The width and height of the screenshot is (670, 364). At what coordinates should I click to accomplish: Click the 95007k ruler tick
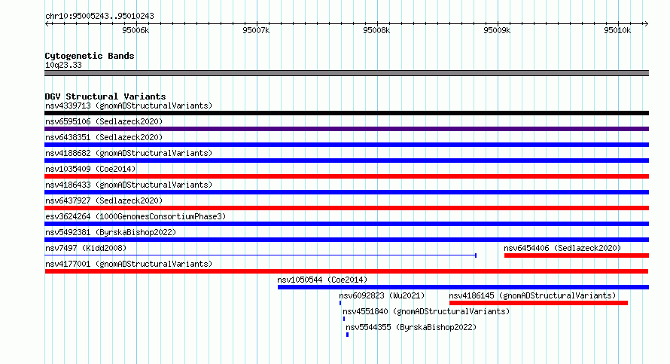point(256,30)
